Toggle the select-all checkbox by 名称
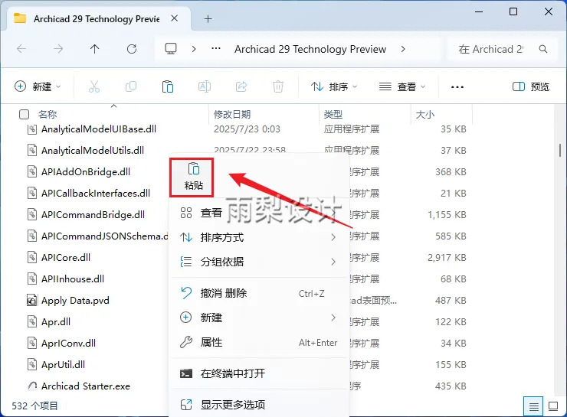 24,115
